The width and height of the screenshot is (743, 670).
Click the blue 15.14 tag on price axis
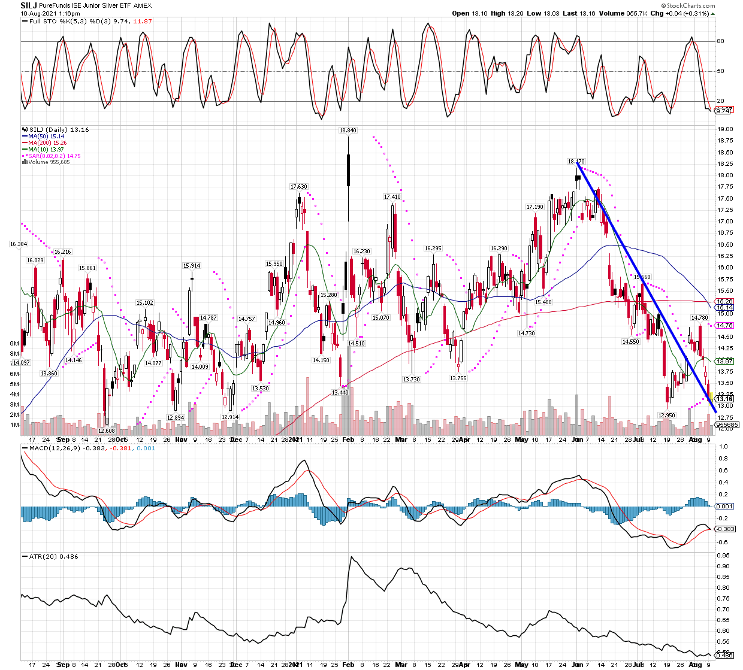coord(725,308)
